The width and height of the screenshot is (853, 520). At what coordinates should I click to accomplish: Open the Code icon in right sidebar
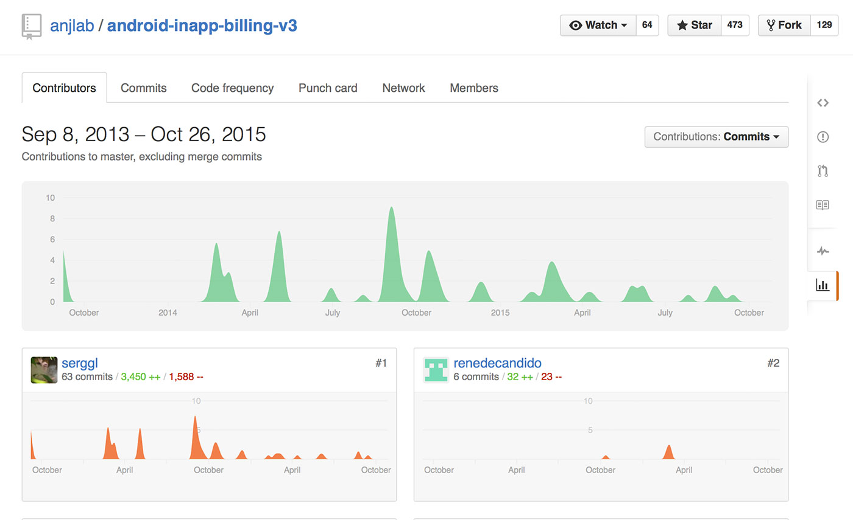823,103
